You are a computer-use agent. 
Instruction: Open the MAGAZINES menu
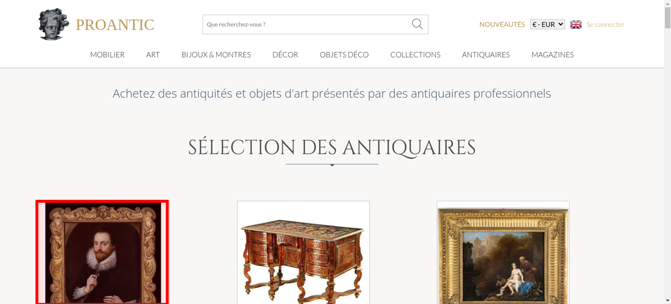point(553,55)
